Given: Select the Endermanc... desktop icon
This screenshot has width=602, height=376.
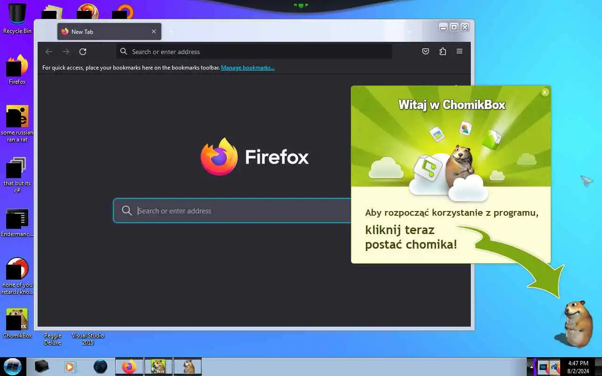Looking at the screenshot, I should click(17, 223).
